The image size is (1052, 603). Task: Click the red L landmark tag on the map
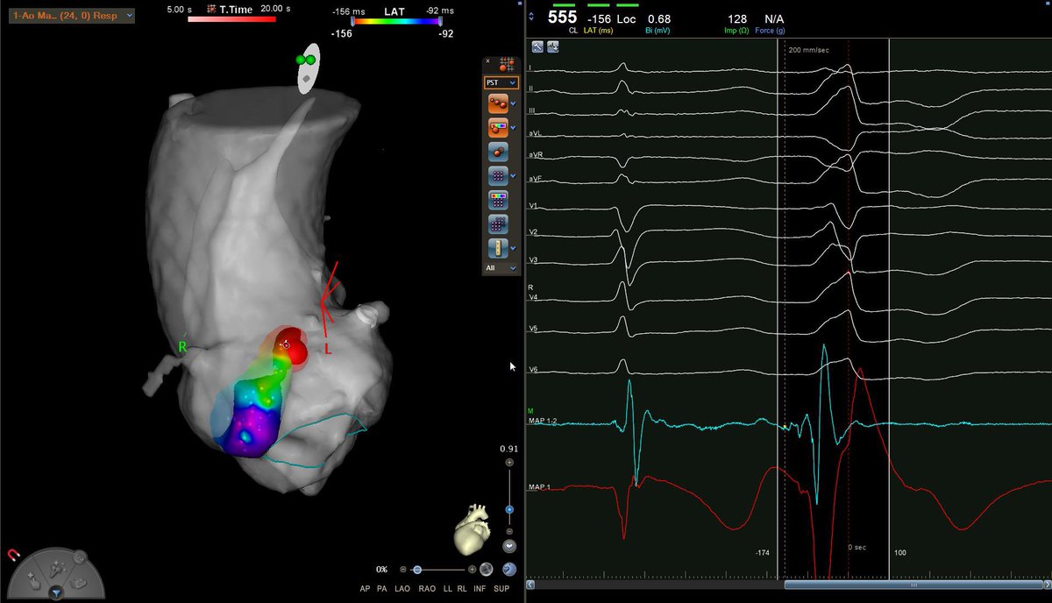328,349
